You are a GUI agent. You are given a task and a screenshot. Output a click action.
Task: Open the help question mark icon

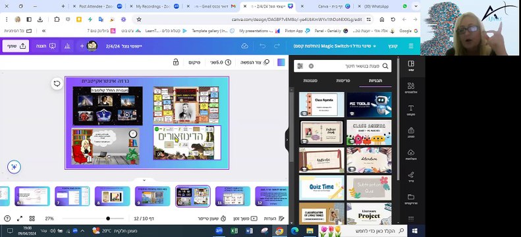tap(7, 219)
